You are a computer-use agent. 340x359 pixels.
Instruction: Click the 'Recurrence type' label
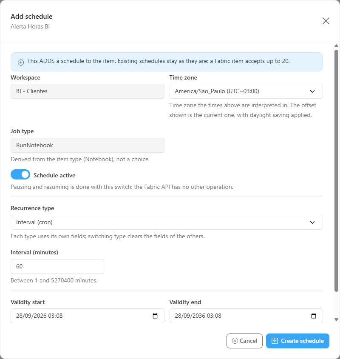(32, 208)
